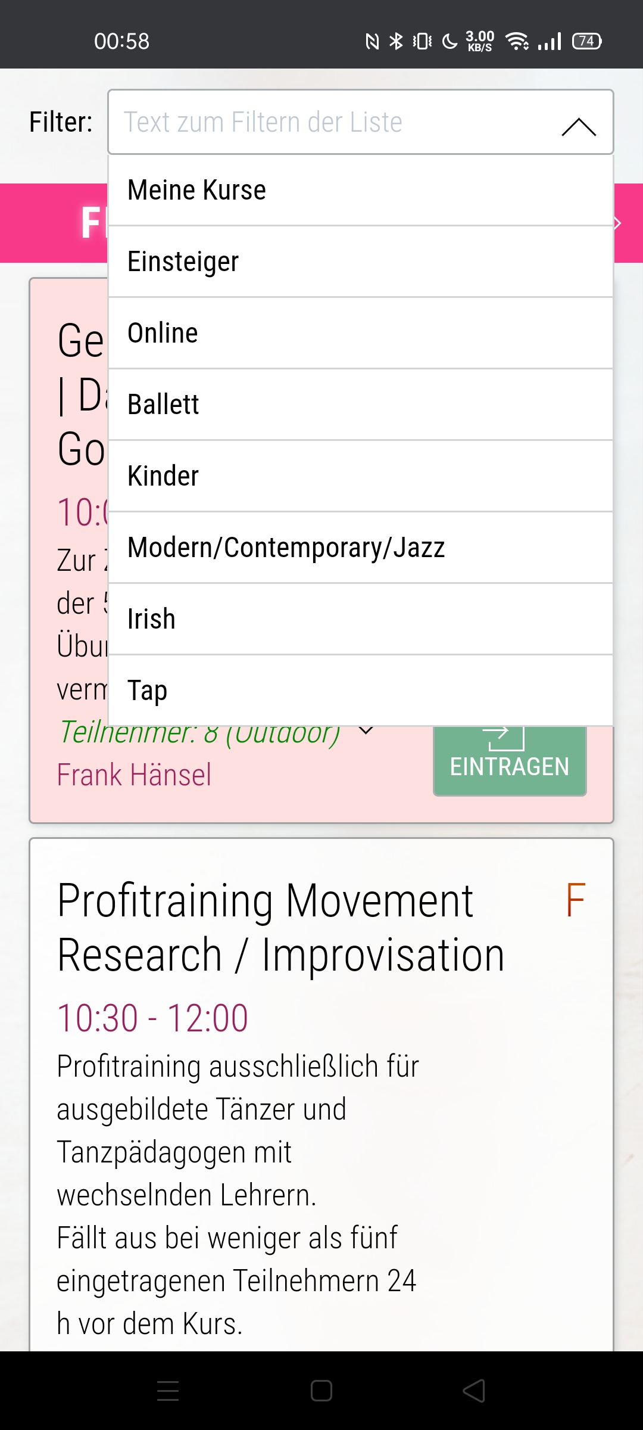Go to next day with right arrow
643x1430 pixels.
click(x=619, y=223)
